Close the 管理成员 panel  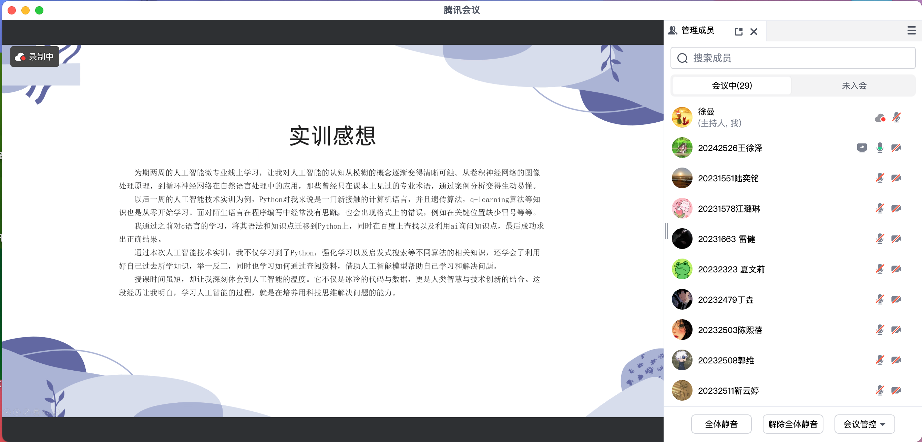754,31
